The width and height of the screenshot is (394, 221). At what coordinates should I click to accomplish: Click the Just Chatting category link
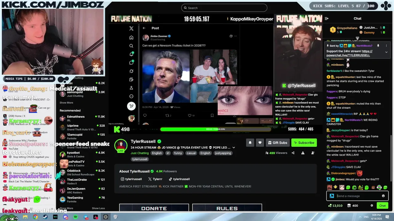pos(140,153)
